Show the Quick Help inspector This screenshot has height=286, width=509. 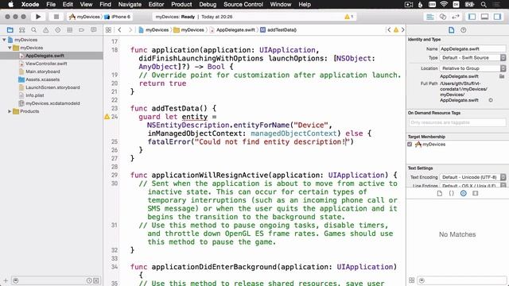(463, 30)
